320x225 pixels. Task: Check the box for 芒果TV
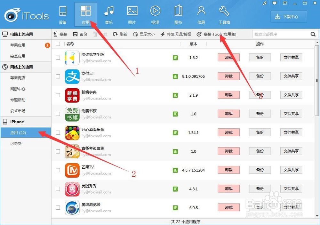tap(58, 170)
